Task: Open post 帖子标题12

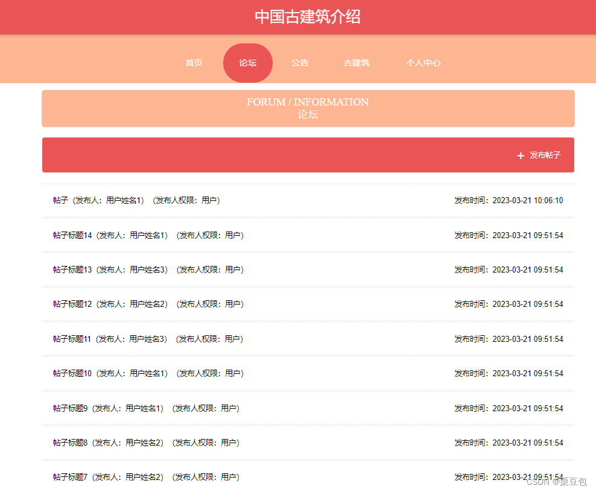Action: (x=148, y=304)
